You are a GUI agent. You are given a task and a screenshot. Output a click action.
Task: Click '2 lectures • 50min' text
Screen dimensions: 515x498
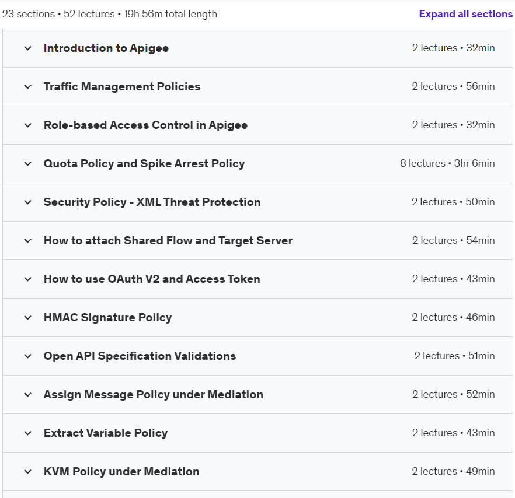click(x=453, y=202)
